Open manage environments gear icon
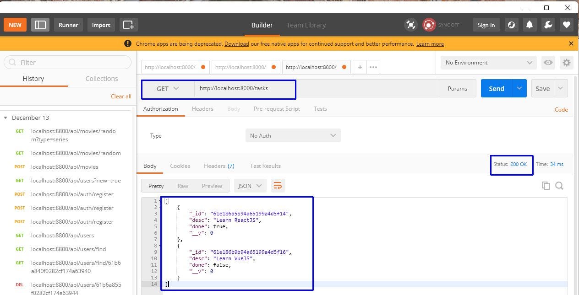This screenshot has width=579, height=295. point(567,63)
